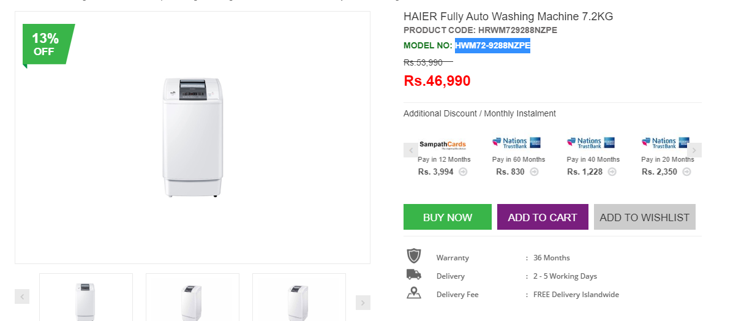Screen dimensions: 744x321
Task: Open arrow icon next to Rs. 2,350
Action: [686, 172]
